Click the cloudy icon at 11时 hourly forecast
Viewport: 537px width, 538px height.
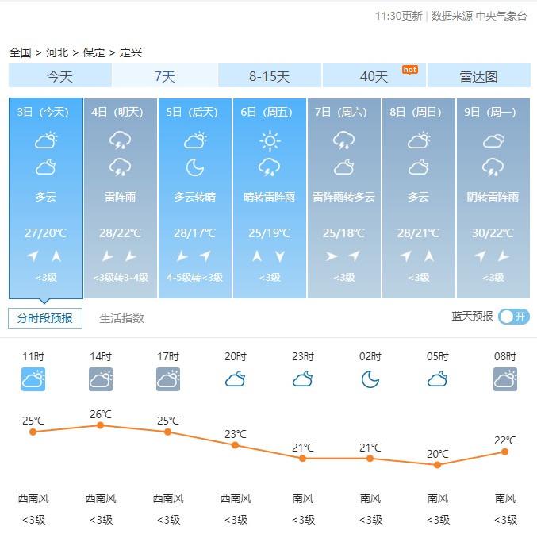pos(33,379)
